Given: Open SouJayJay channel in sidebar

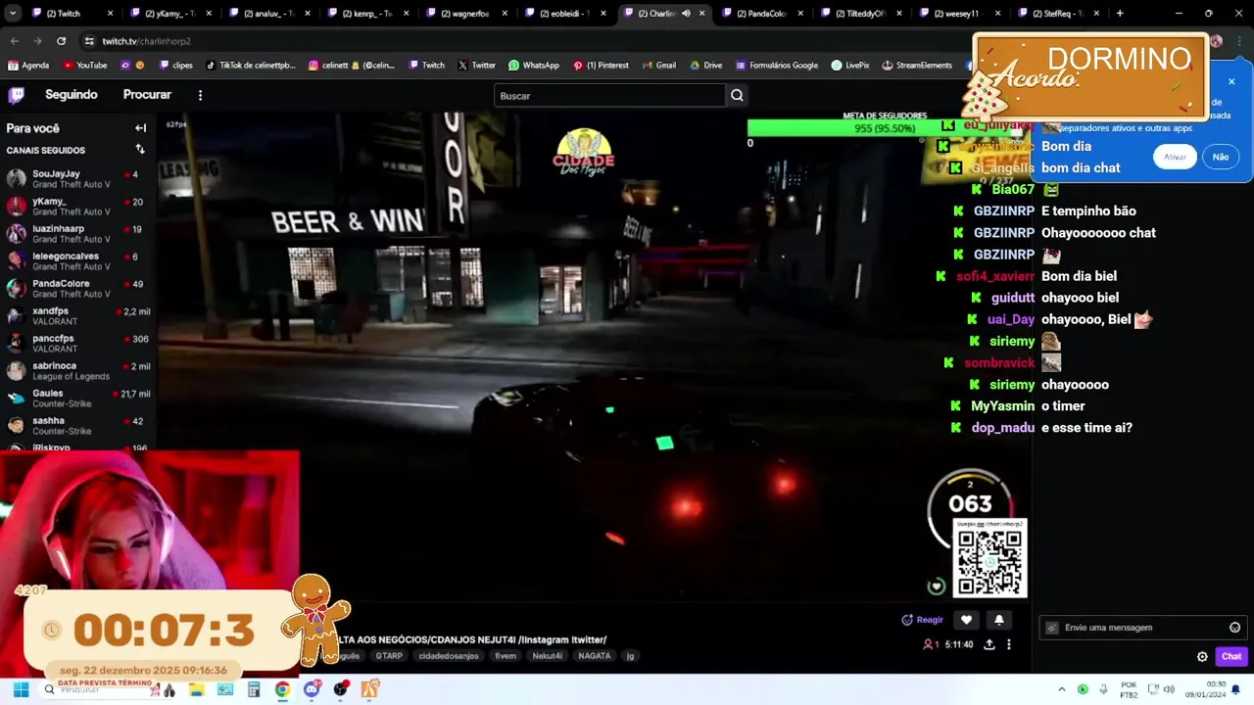Looking at the screenshot, I should [77, 178].
